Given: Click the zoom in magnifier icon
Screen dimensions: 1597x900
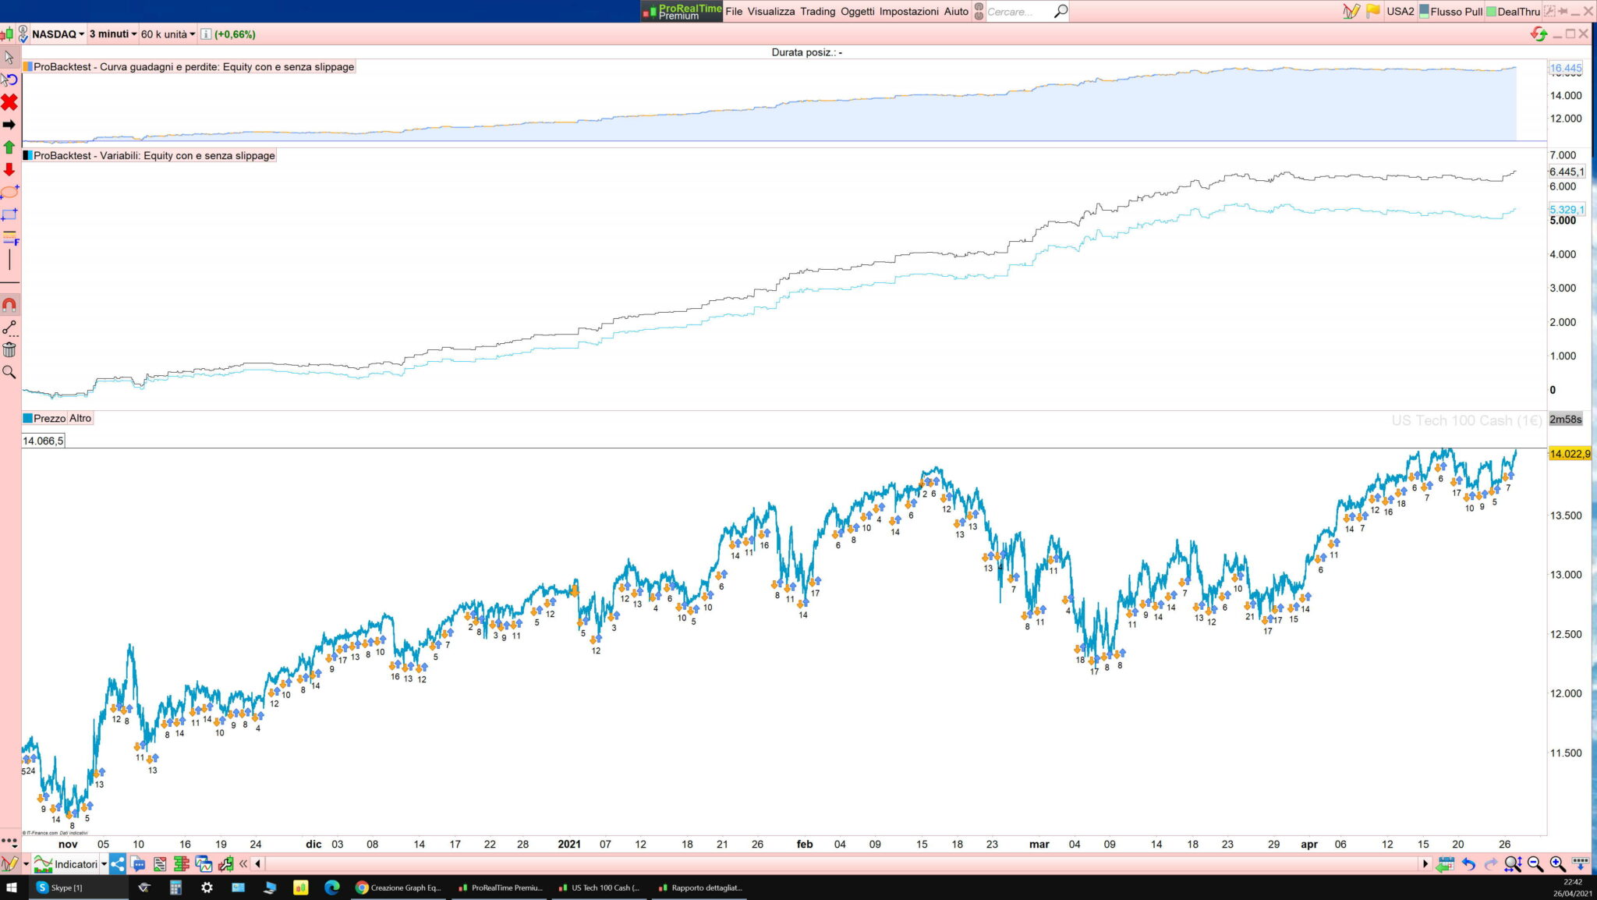Looking at the screenshot, I should click(1557, 864).
